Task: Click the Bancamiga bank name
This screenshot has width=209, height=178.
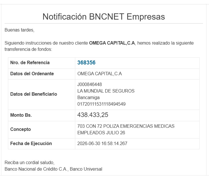Action: (x=88, y=98)
